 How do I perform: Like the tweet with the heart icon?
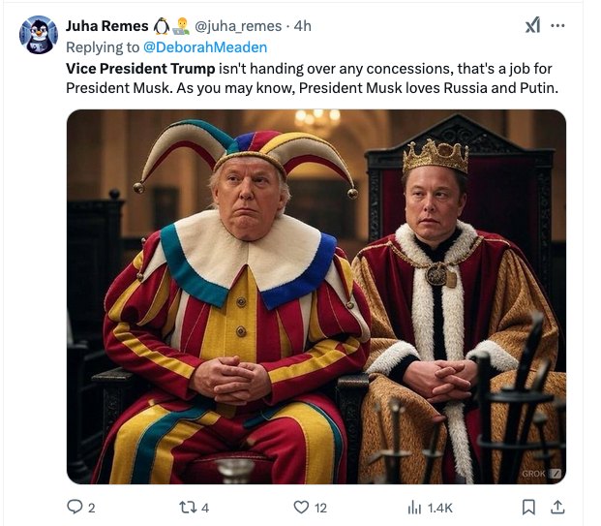(x=301, y=506)
